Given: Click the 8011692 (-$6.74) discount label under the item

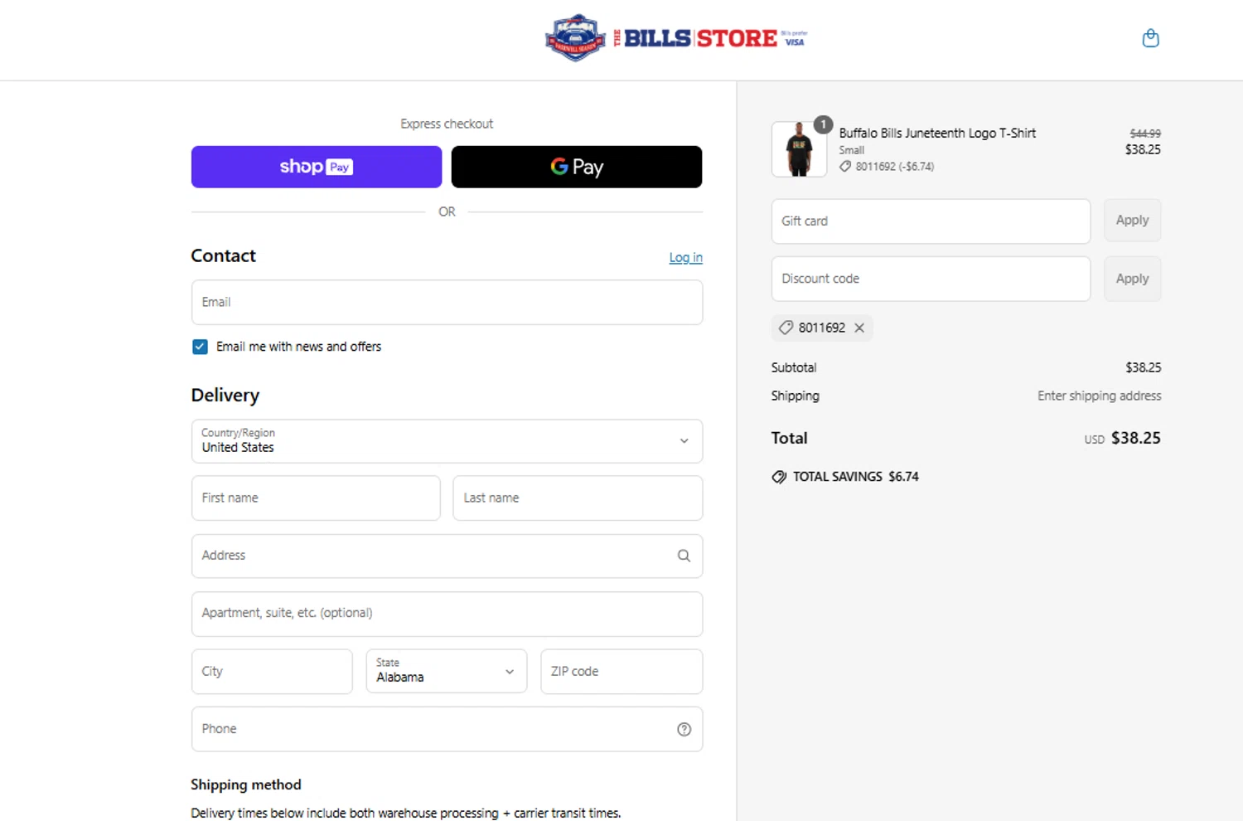Looking at the screenshot, I should [x=887, y=167].
